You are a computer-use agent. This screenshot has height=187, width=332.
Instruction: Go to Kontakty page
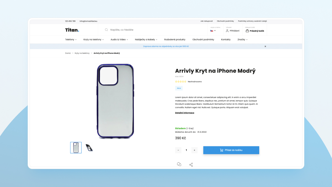(x=226, y=40)
